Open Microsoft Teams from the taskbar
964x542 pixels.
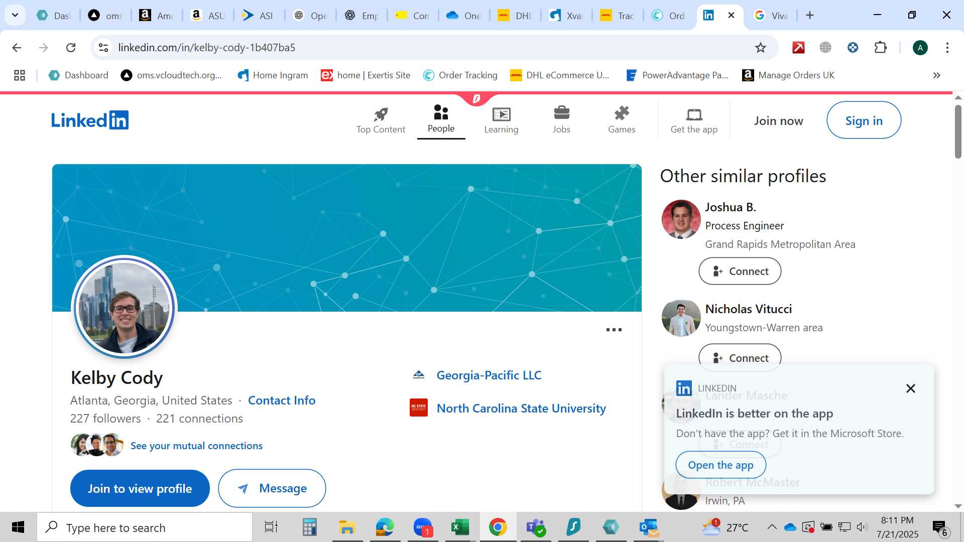tap(535, 527)
